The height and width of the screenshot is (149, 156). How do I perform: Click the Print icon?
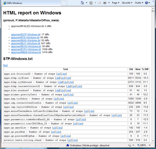coord(105,3)
